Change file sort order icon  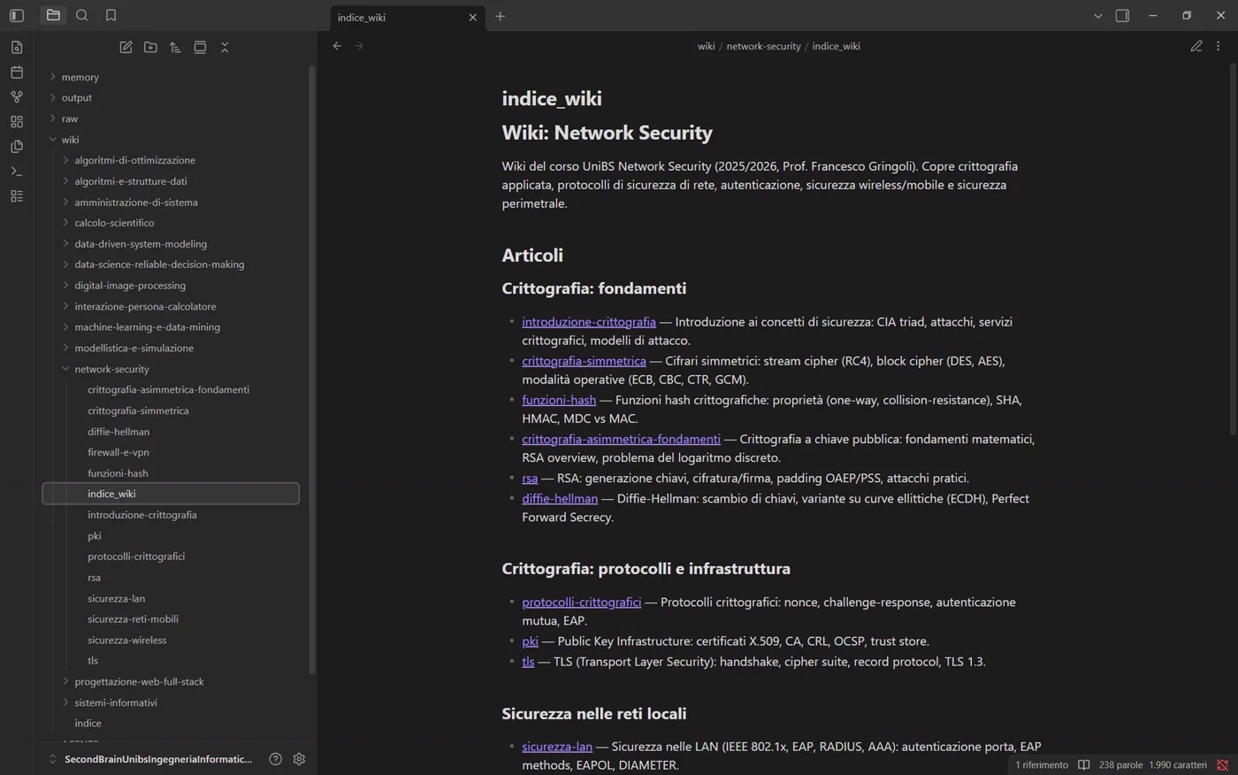(175, 47)
